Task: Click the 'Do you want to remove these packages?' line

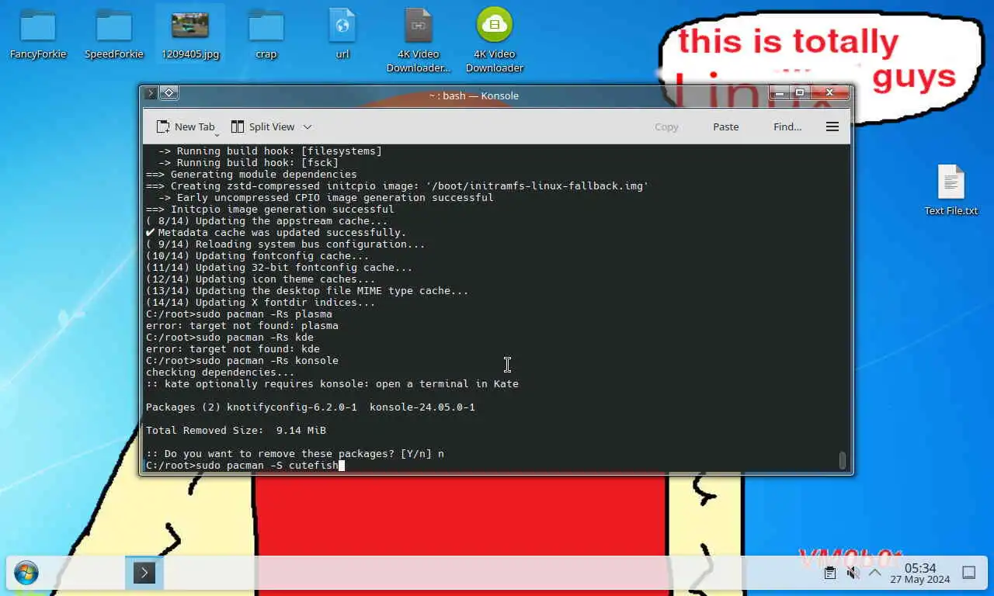Action: 295,454
